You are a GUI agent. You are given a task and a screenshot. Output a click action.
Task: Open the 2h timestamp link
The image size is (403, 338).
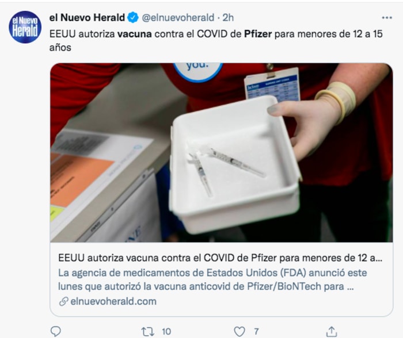click(228, 18)
